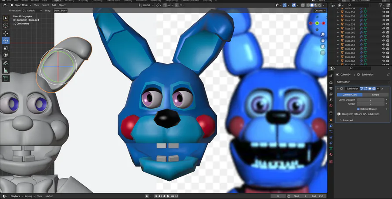The width and height of the screenshot is (392, 199).
Task: Expand the Cube.066 outliner row
Action: click(x=338, y=57)
